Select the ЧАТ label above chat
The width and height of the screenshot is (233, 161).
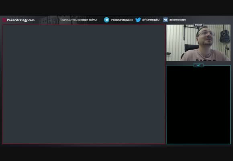(198, 65)
